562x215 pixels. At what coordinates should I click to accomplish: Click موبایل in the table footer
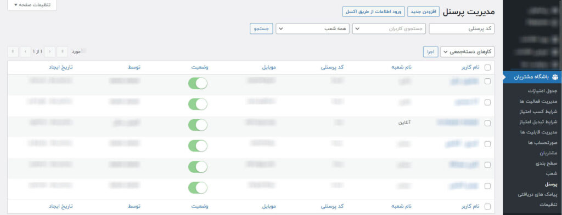pyautogui.click(x=269, y=206)
